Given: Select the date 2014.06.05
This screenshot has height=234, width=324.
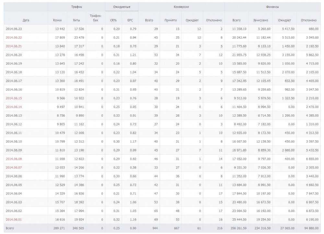Looking at the screenshot, I should click(14, 185).
